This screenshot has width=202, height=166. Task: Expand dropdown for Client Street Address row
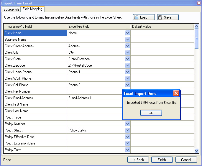pos(127,46)
